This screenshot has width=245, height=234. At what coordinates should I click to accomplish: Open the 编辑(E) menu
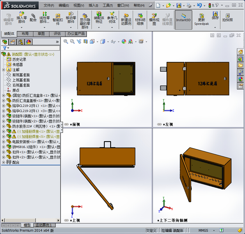(x=64, y=5)
